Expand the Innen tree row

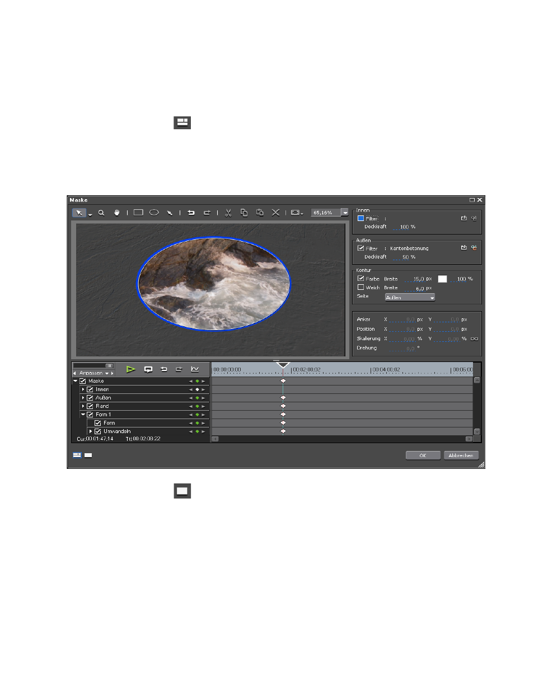coord(83,389)
